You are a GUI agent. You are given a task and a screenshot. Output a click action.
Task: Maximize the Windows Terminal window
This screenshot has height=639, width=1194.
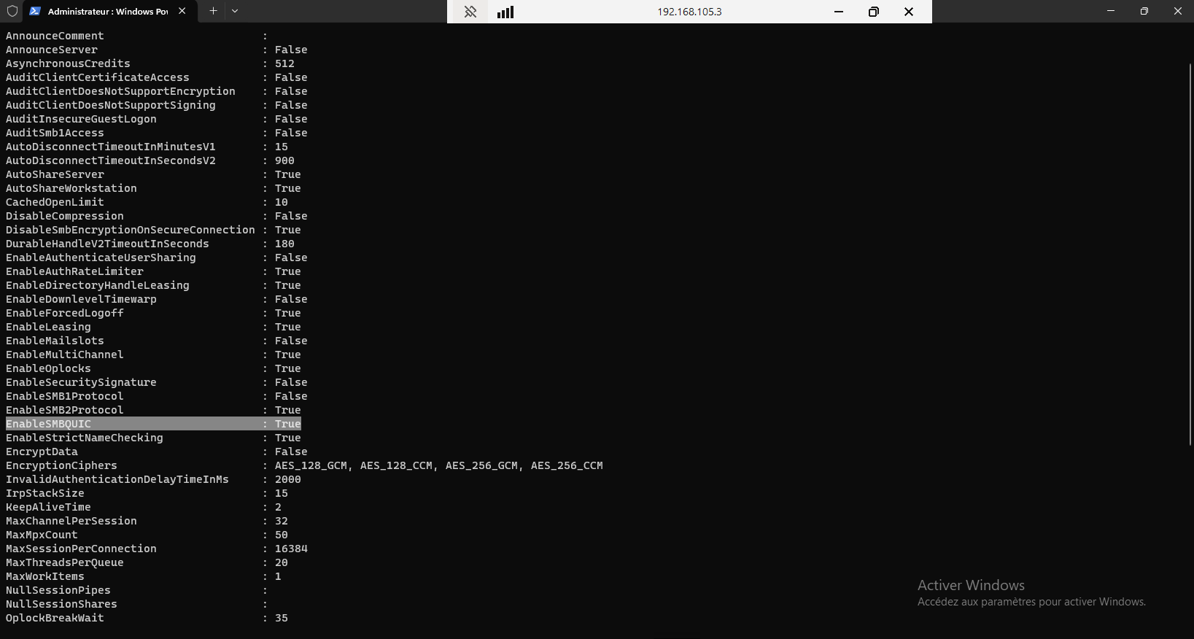tap(1144, 11)
